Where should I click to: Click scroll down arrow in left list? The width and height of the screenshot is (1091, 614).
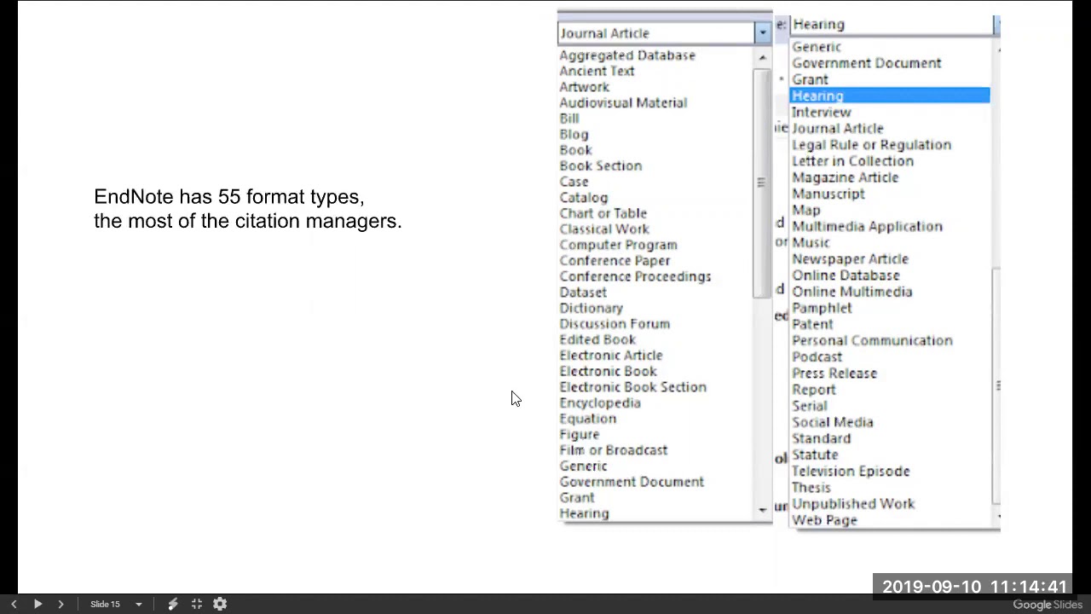click(x=762, y=510)
